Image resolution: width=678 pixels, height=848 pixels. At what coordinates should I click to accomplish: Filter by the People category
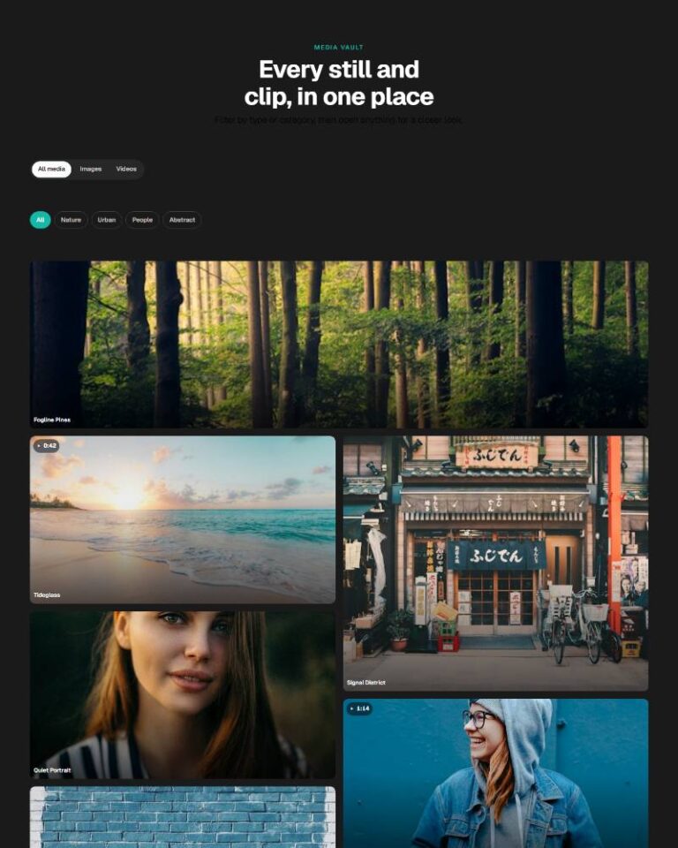[x=142, y=220]
